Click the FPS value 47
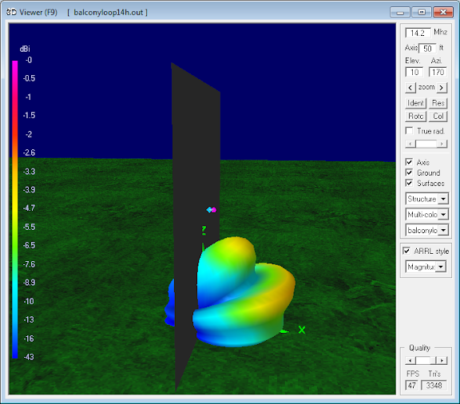The image size is (460, 404). click(x=411, y=385)
